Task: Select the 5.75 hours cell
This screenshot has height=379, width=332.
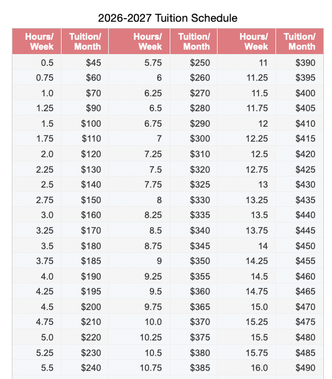Action: 139,63
